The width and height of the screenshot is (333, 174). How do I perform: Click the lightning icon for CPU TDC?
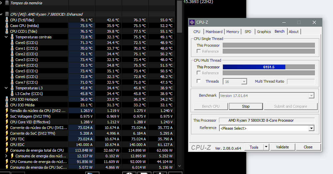pyautogui.click(x=7, y=139)
